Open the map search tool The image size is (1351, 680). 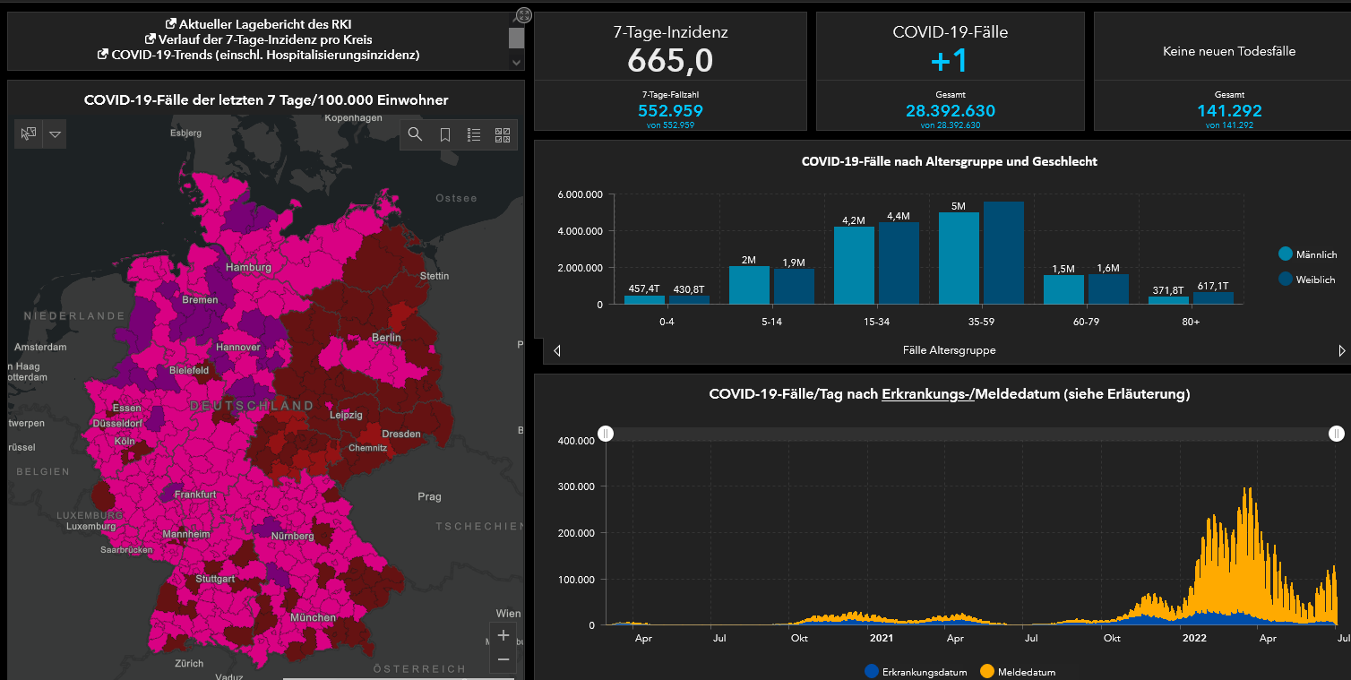[415, 134]
